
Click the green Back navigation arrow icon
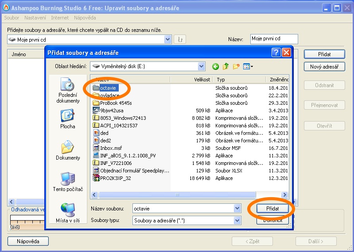[216, 66]
